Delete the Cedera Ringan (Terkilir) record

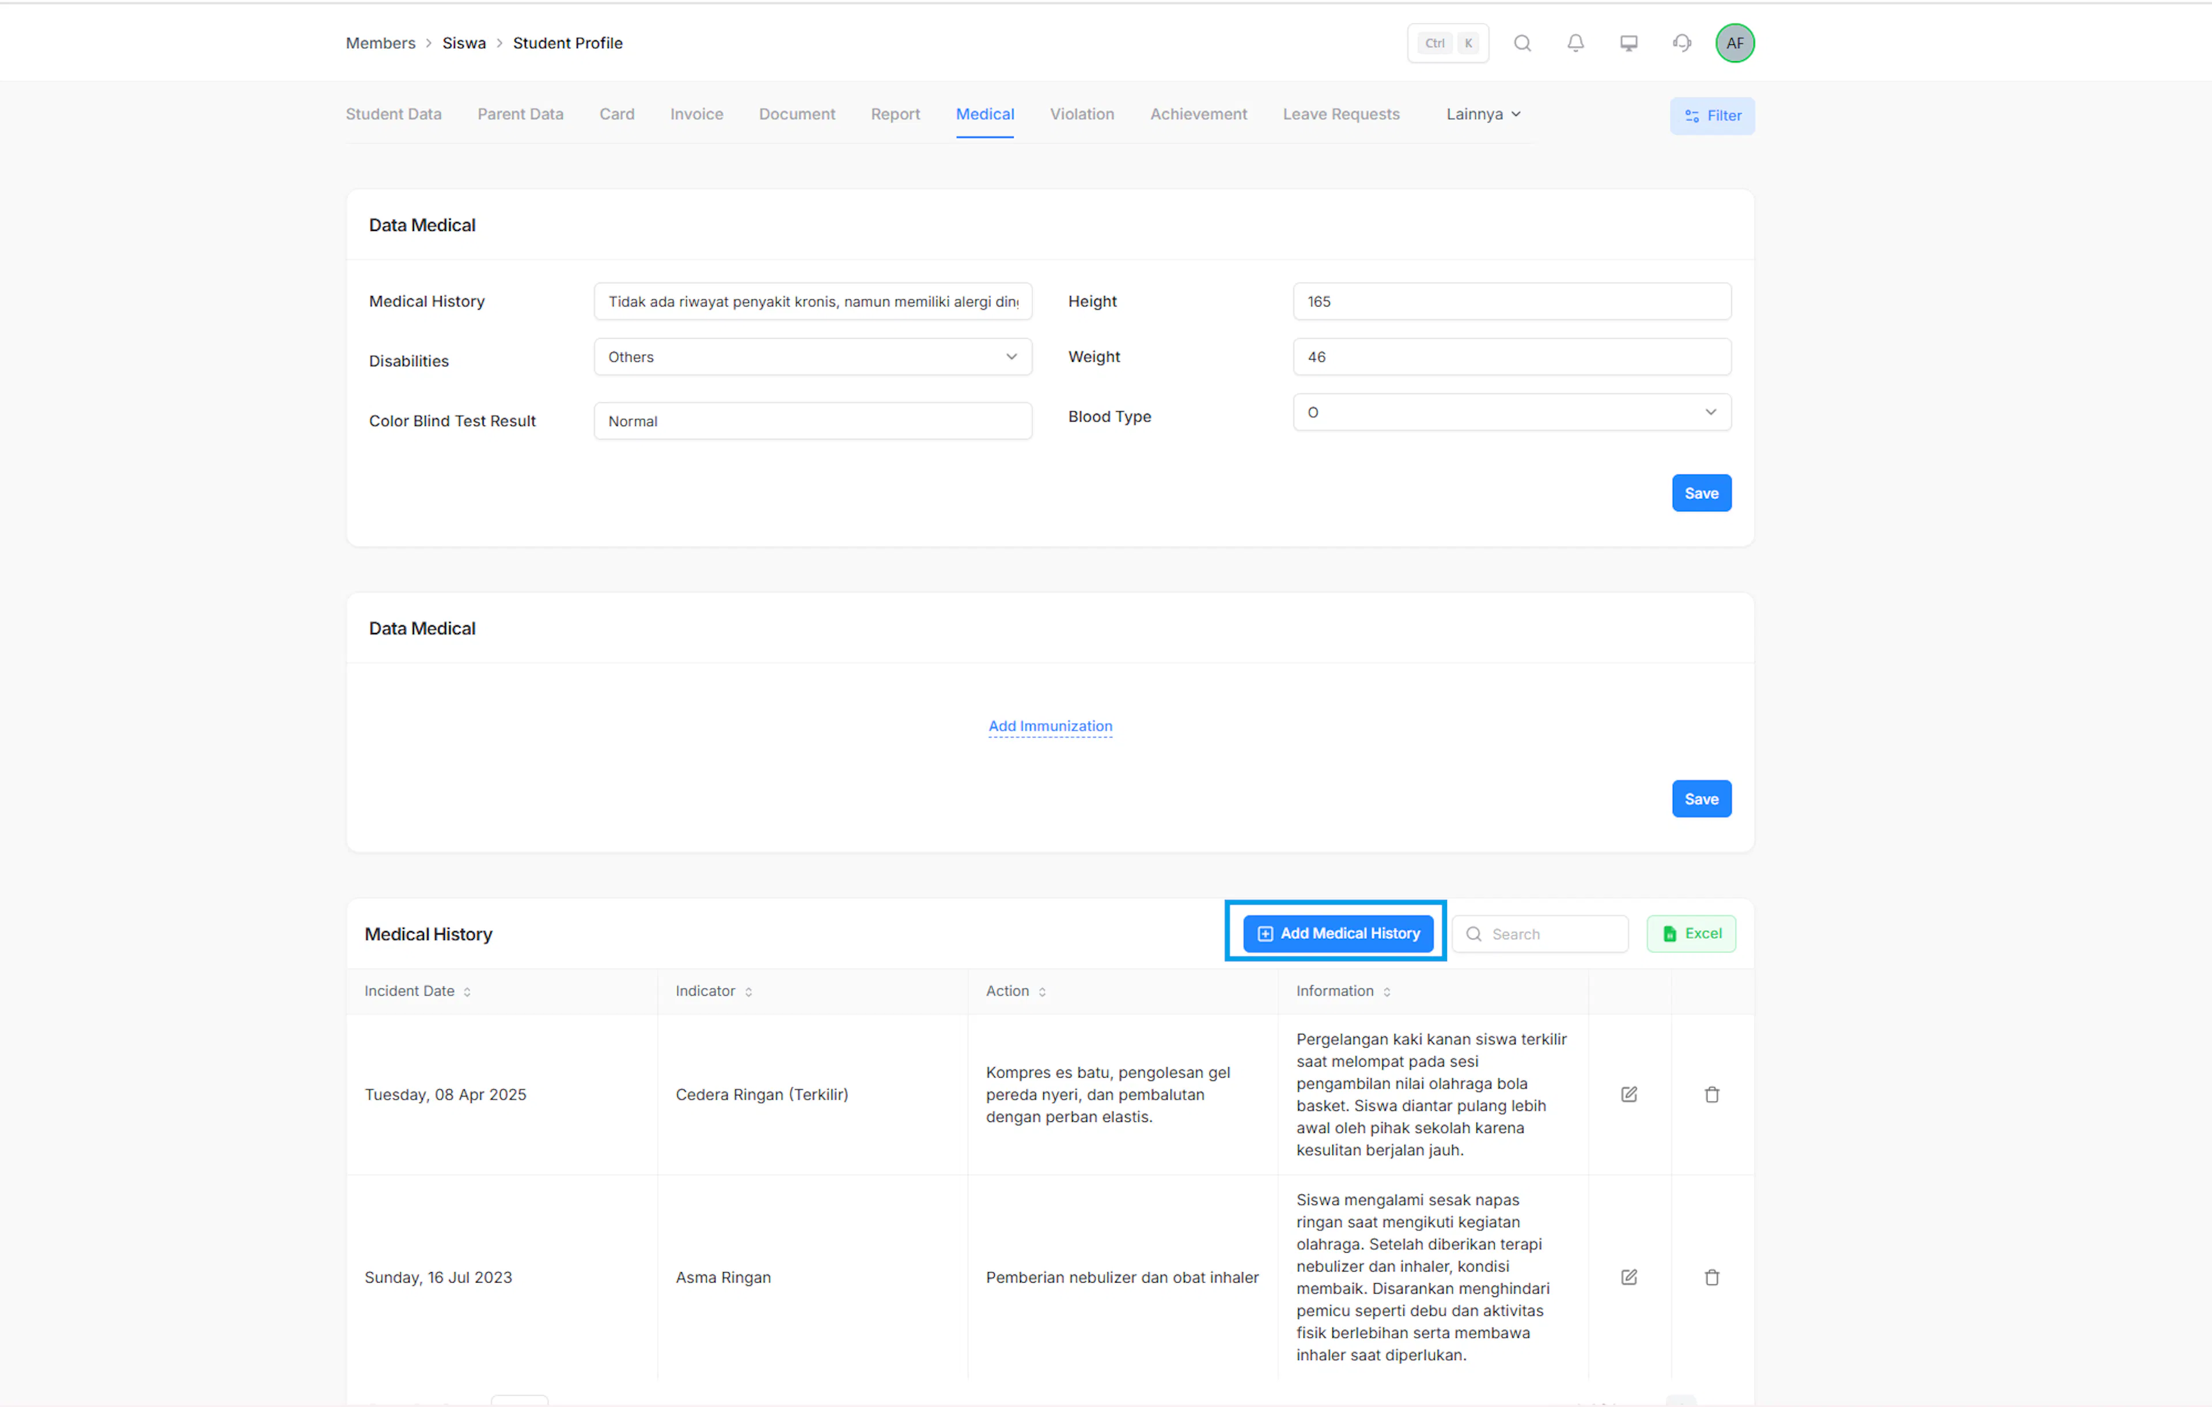(1711, 1094)
